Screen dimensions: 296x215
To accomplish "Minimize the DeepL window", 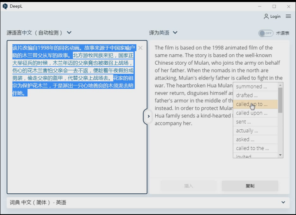I will click(260, 6).
